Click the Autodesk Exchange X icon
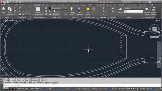The height and width of the screenshot is (91, 162). click(141, 2)
